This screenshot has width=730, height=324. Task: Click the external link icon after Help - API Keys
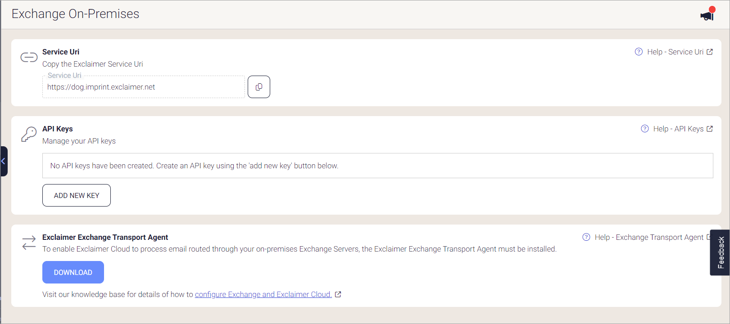point(711,128)
